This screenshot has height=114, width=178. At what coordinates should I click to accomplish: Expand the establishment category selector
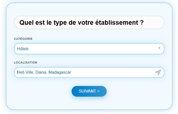[89, 49]
